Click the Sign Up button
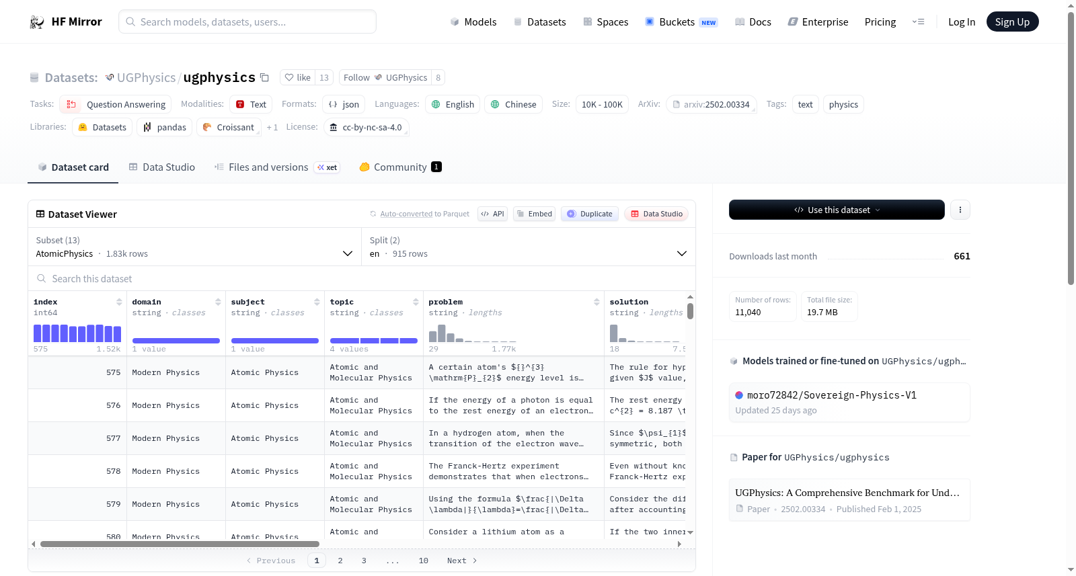 (1013, 22)
